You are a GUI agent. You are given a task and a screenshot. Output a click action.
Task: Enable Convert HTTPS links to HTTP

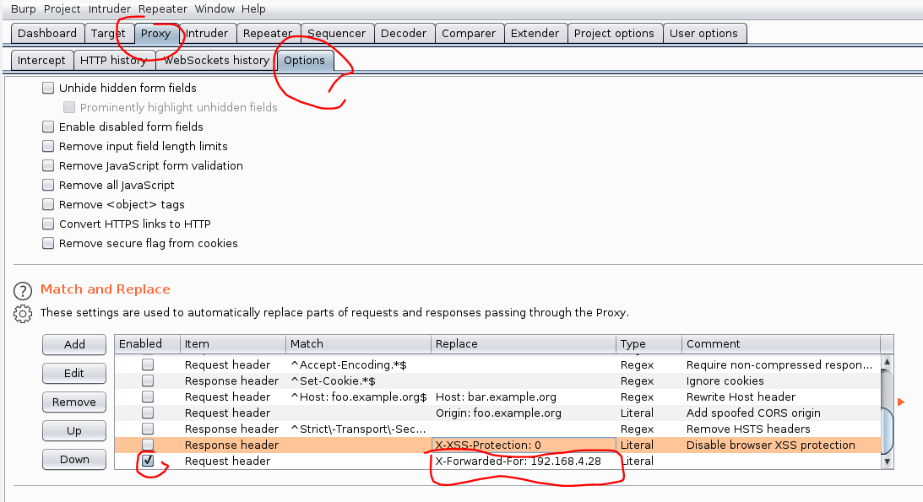(48, 224)
